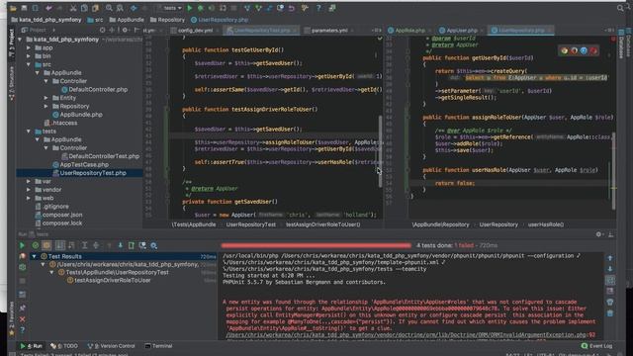The height and width of the screenshot is (356, 633).
Task: Expand the var folder
Action: [29, 181]
